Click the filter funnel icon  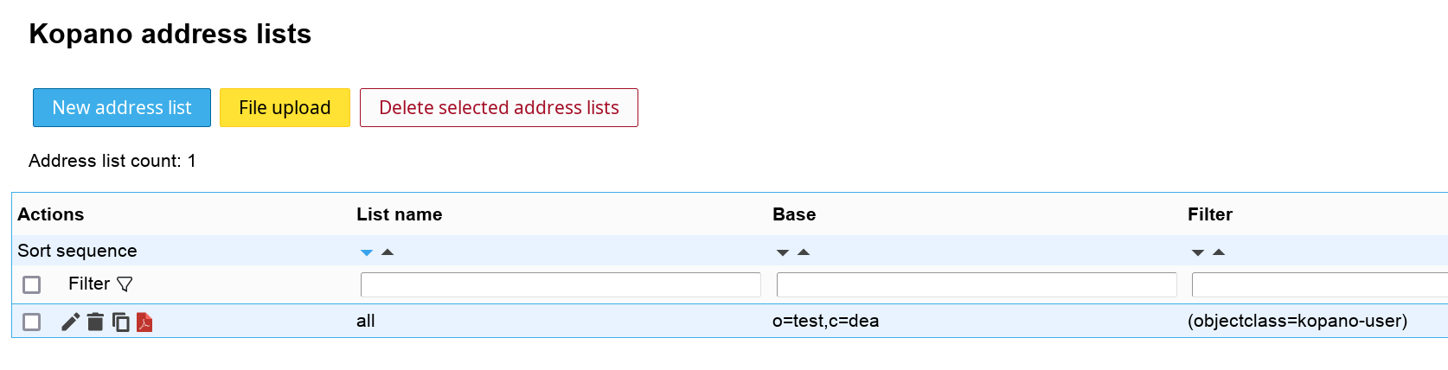pyautogui.click(x=125, y=284)
